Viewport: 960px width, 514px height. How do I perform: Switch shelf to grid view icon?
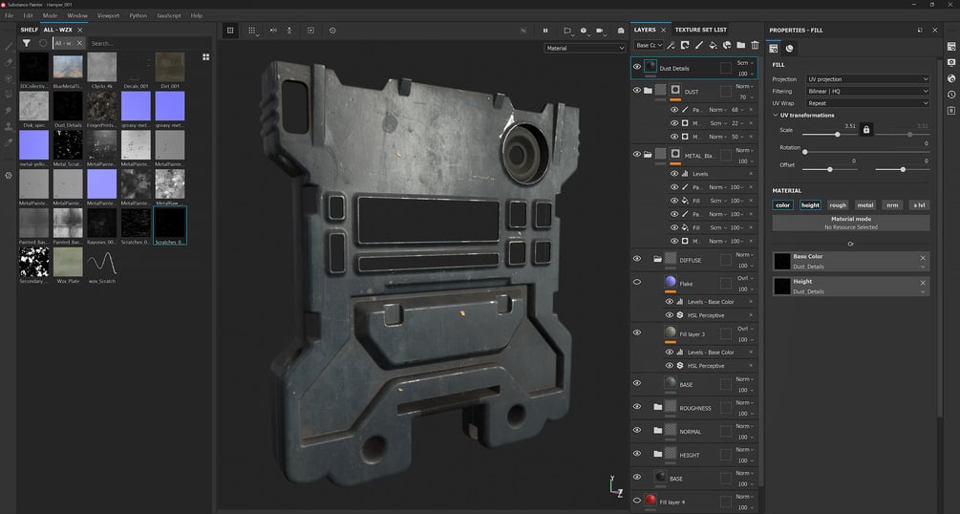pyautogui.click(x=205, y=57)
